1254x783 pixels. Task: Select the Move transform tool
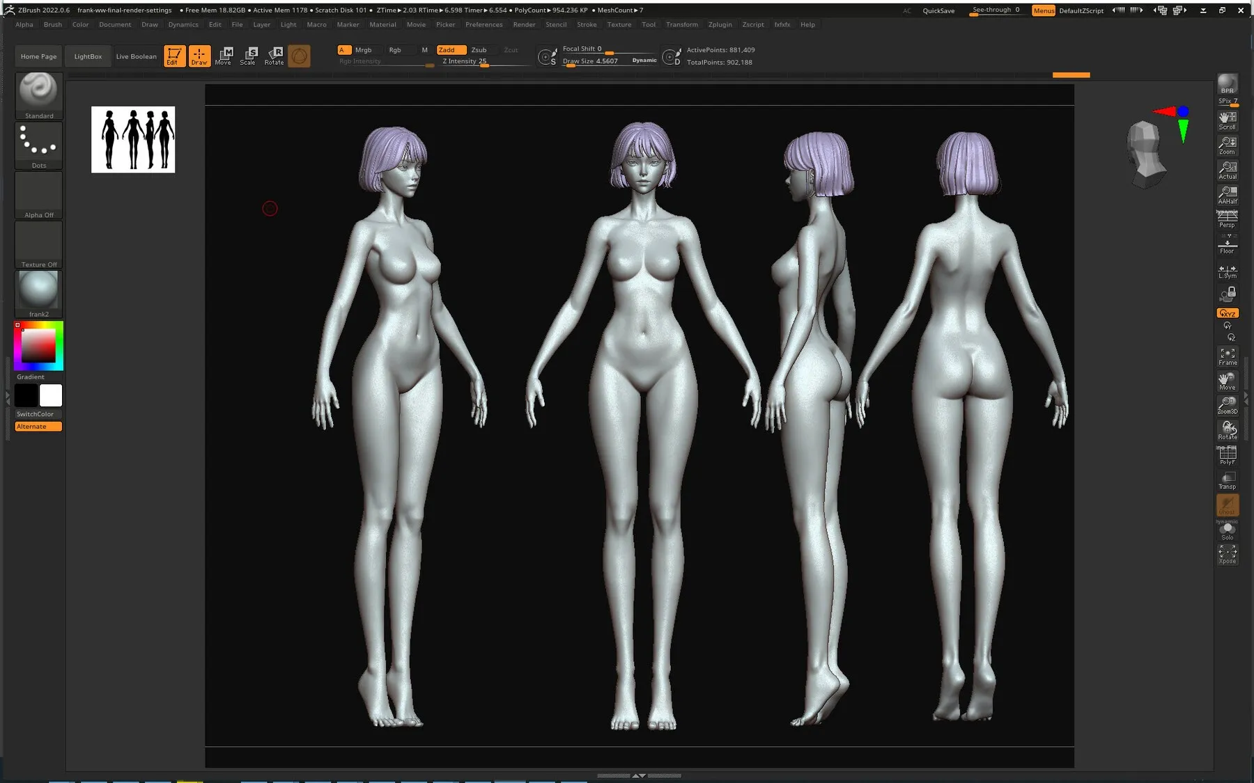(x=224, y=56)
